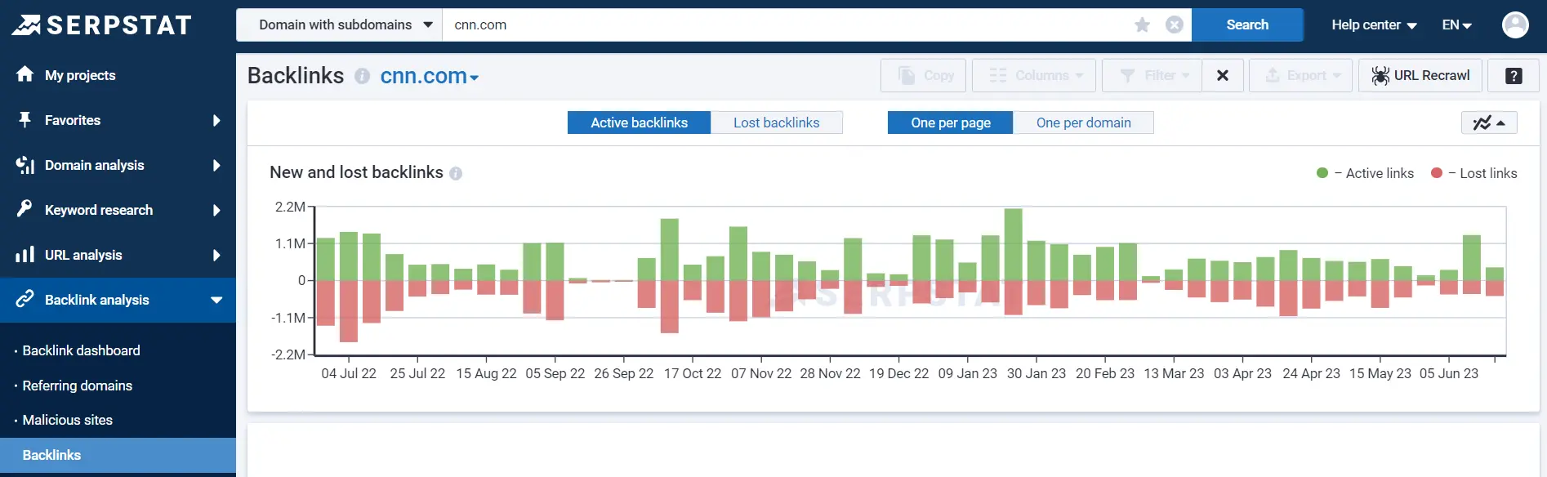Screen dimensions: 1547x477
Task: Click the Copy button
Action: (x=923, y=75)
